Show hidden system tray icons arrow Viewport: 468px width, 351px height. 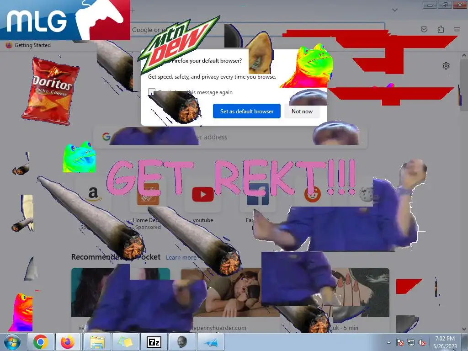pyautogui.click(x=388, y=342)
